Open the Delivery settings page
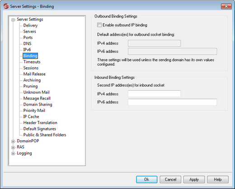This screenshot has width=235, height=189. tap(30, 25)
